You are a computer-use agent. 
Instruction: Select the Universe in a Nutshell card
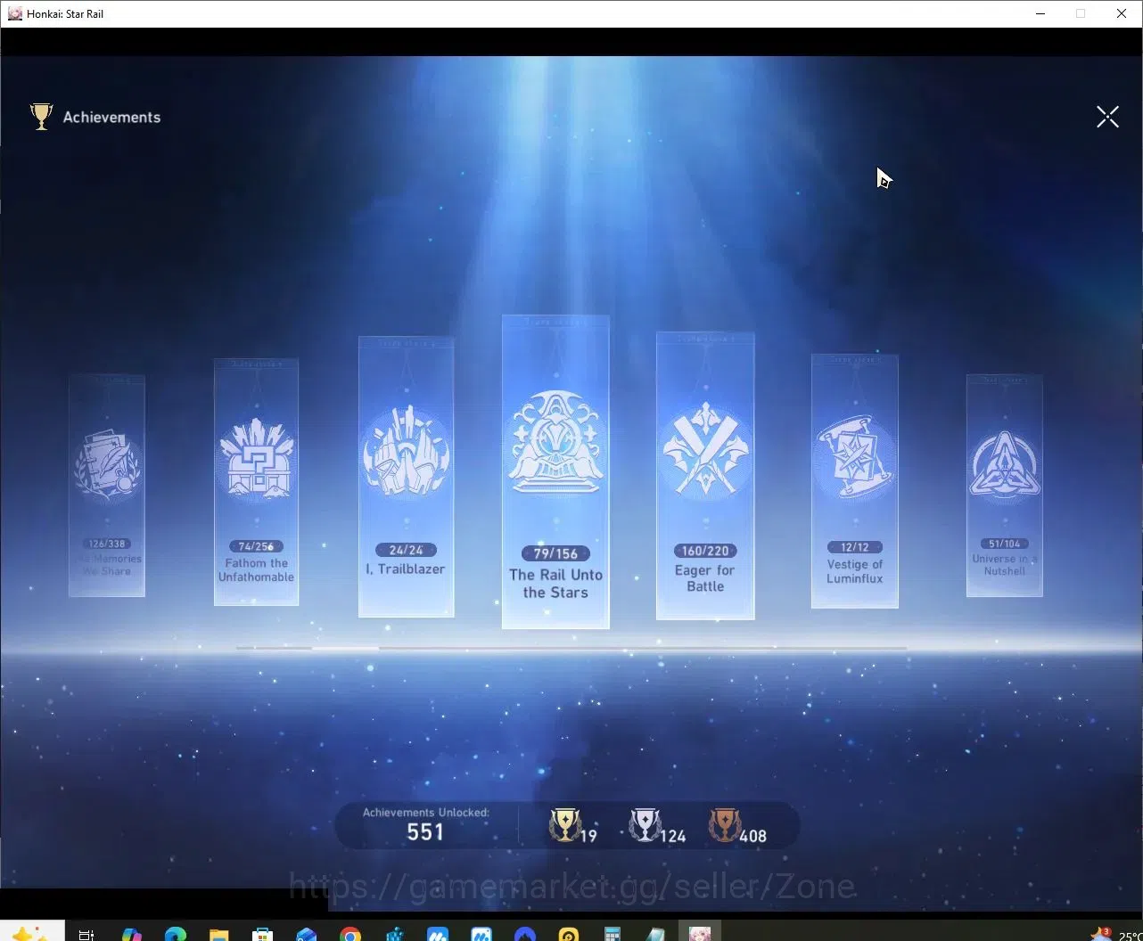[1004, 486]
